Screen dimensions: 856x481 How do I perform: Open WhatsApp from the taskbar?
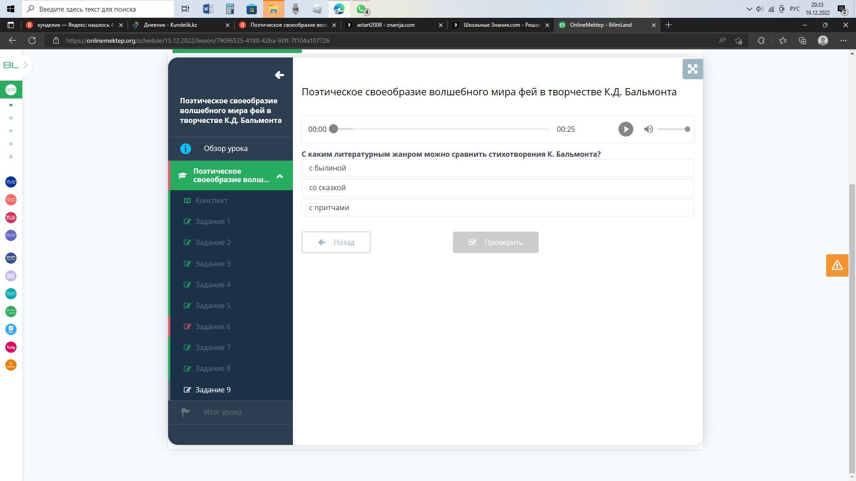[x=362, y=9]
